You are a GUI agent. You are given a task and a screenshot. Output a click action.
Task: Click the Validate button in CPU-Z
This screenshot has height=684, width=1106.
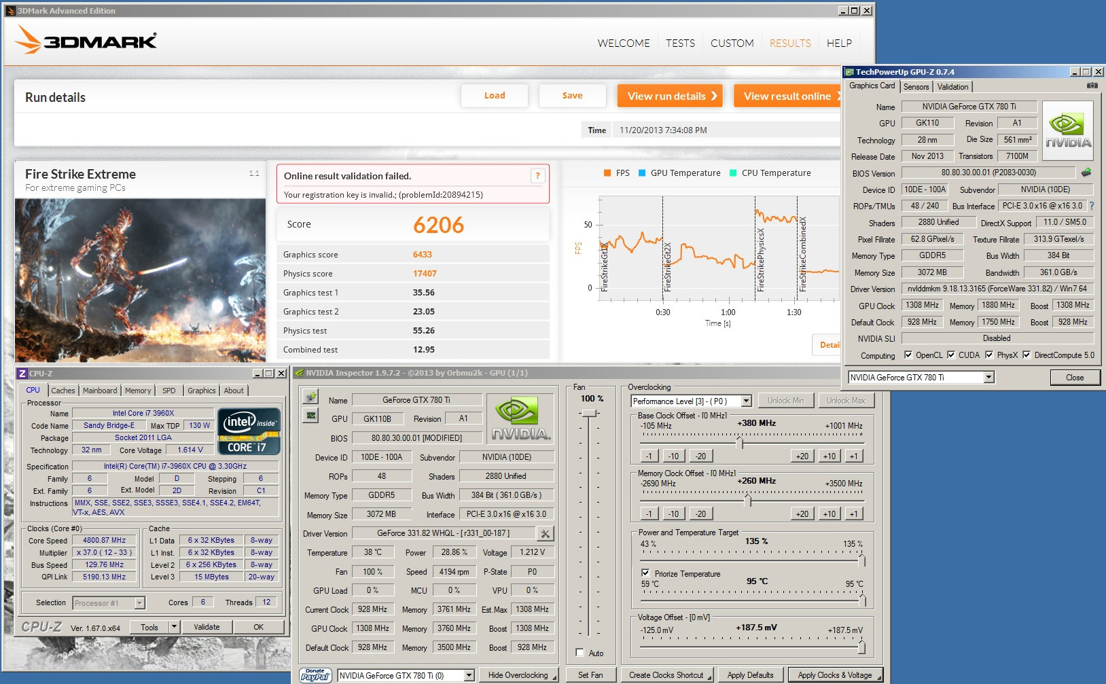coord(207,627)
